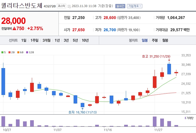Click the calendar clock icon beside the date
Screen dimensions: 196x133
click(x=69, y=6)
